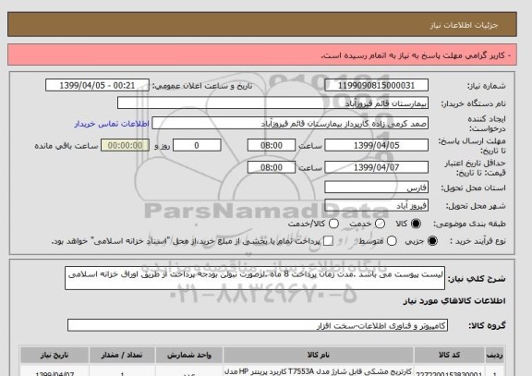This screenshot has width=532, height=376.
Task: Click the price validity hour field
Action: pos(272,167)
